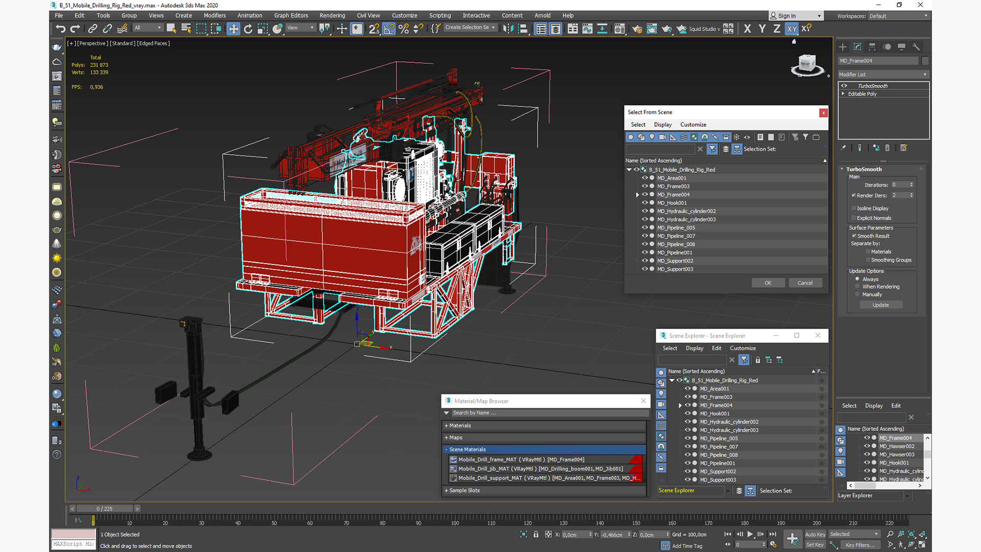Play the animation
The width and height of the screenshot is (981, 552).
[x=750, y=534]
